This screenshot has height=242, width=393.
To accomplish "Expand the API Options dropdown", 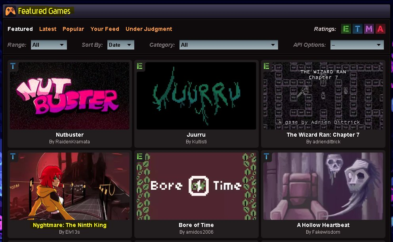I will pos(357,45).
